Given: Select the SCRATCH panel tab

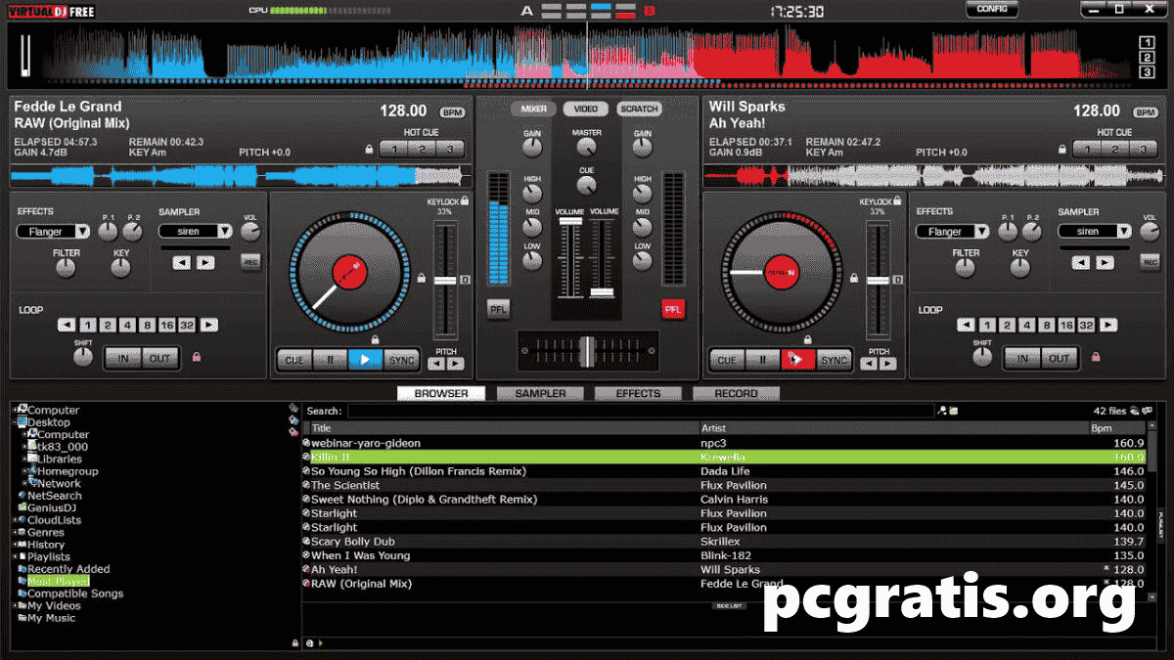Looking at the screenshot, I should [x=639, y=109].
